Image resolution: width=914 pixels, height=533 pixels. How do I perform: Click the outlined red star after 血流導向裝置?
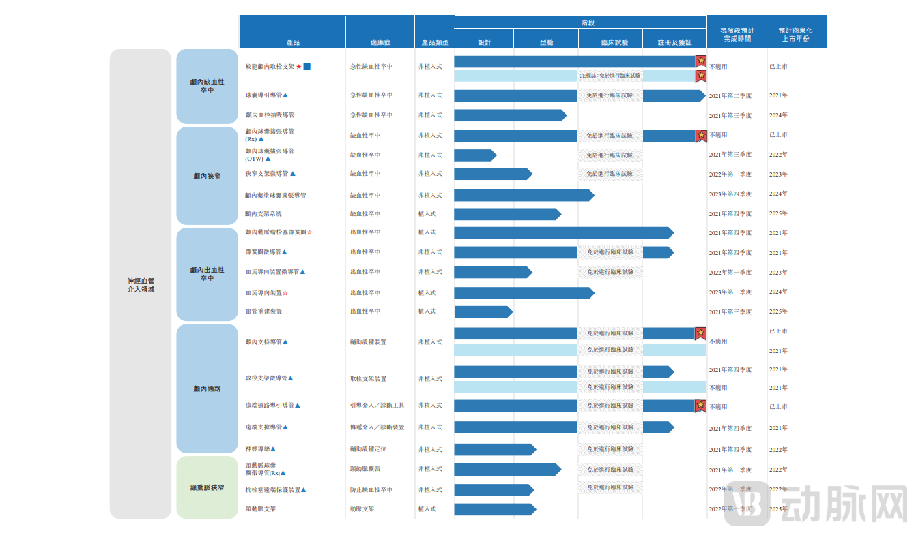pyautogui.click(x=285, y=293)
